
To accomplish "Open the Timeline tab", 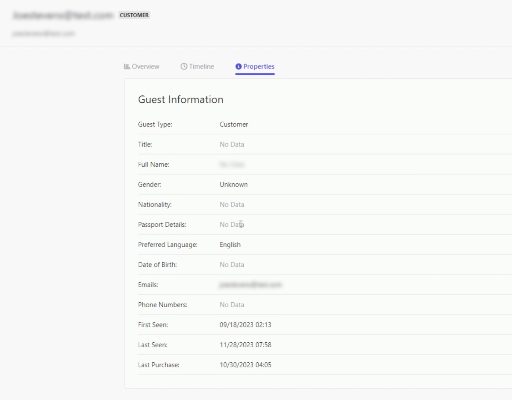I will (201, 66).
